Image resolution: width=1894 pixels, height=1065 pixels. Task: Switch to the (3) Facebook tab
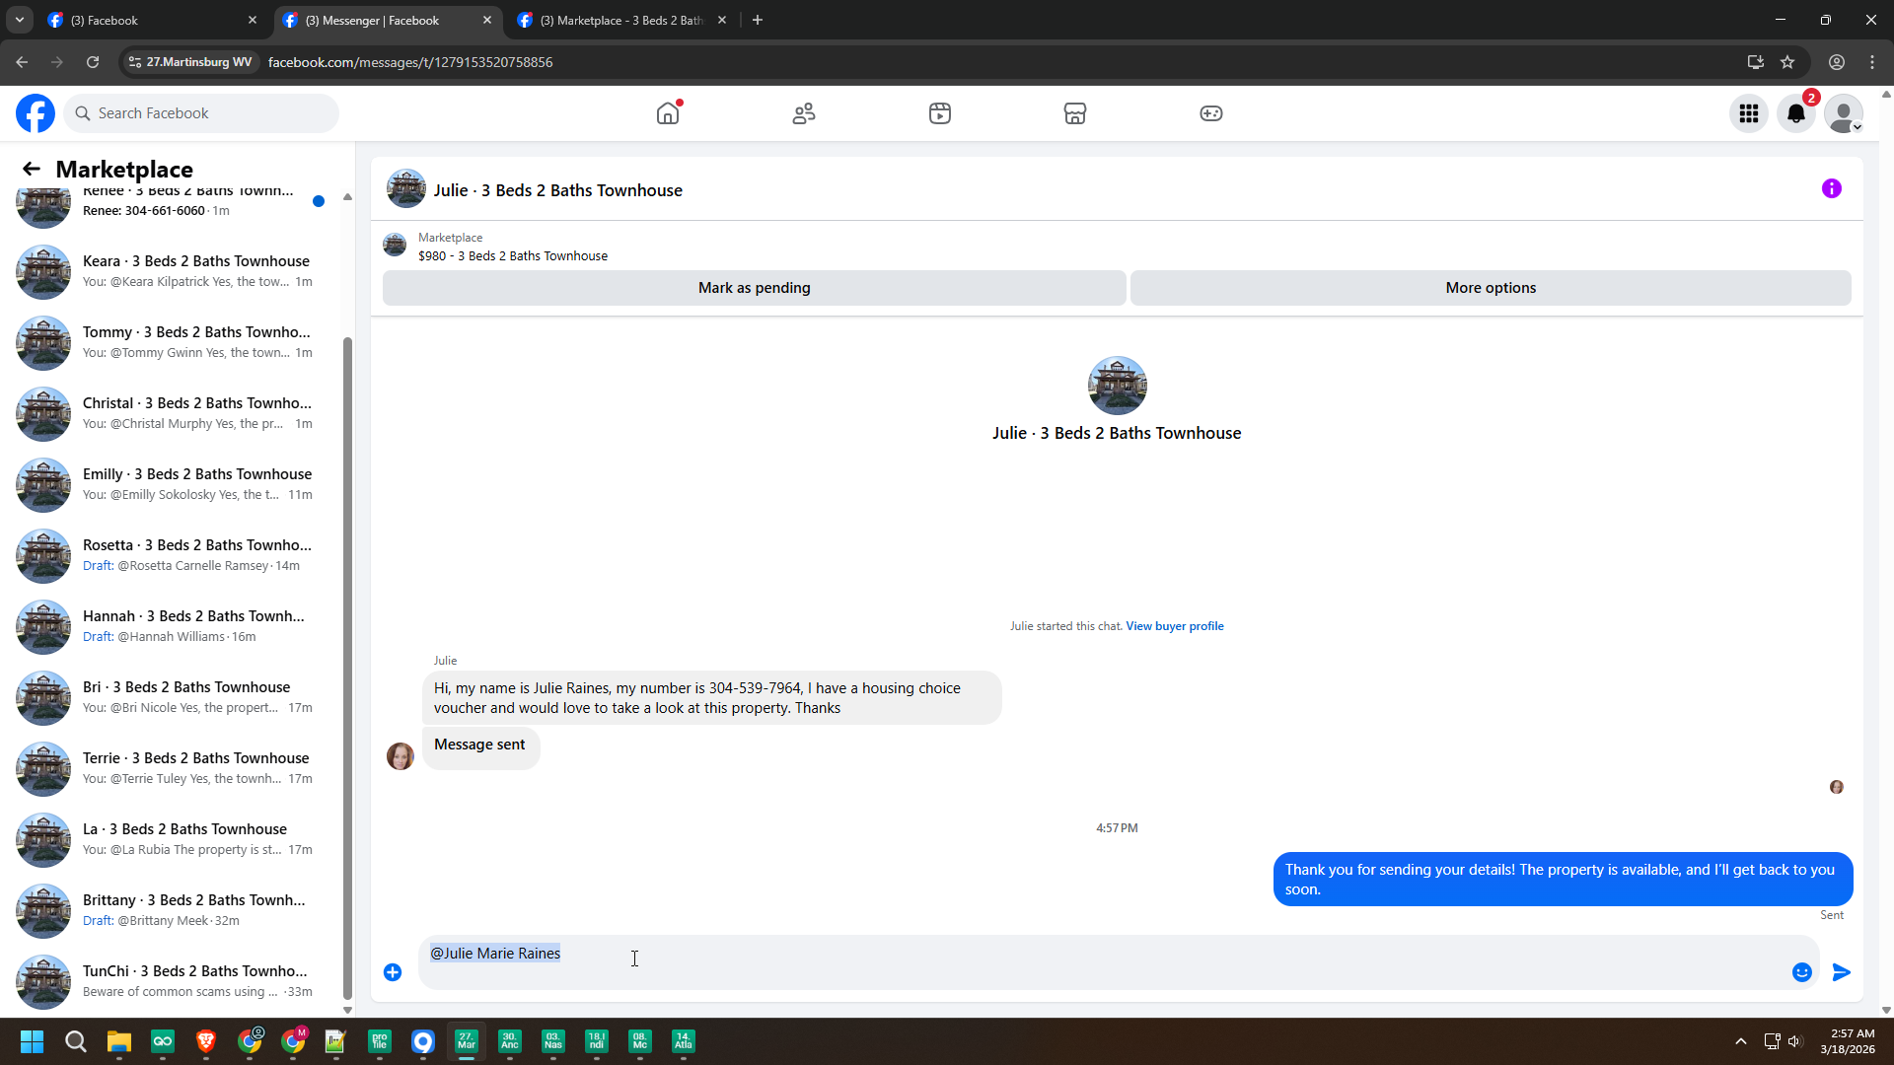click(x=153, y=20)
